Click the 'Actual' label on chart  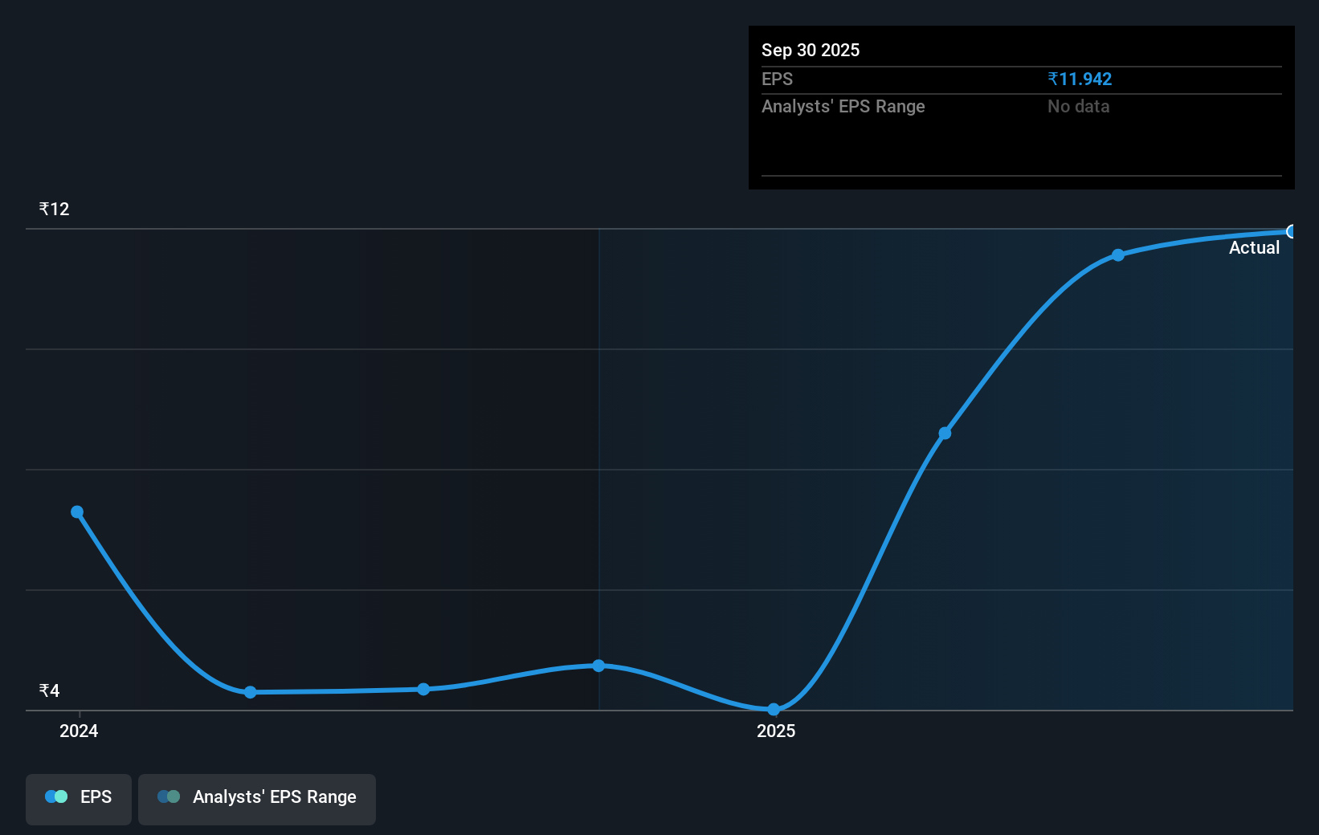(x=1254, y=248)
